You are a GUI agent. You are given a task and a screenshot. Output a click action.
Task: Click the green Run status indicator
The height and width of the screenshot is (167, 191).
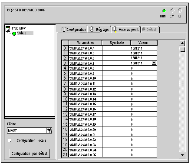164,11
